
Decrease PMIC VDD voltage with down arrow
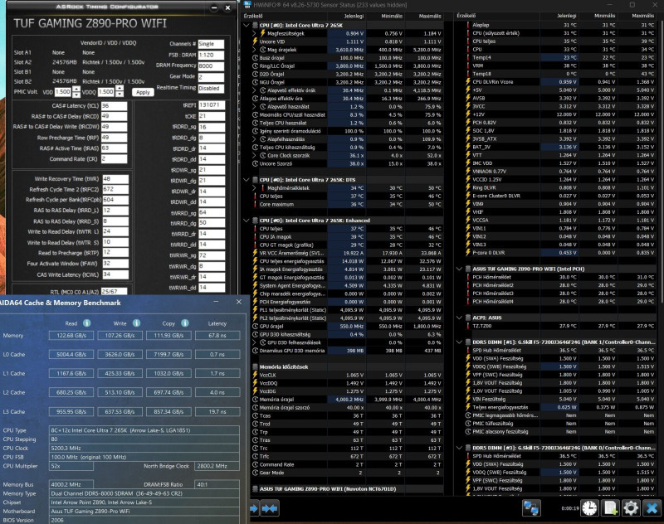76,95
